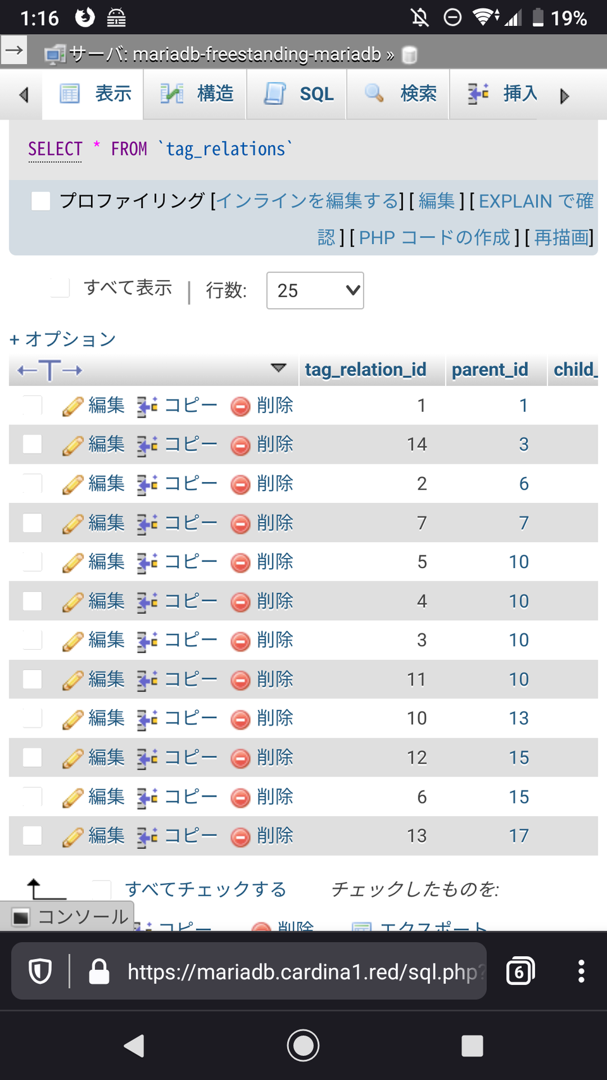The height and width of the screenshot is (1080, 607).
Task: Click the PHP コードの作成 link
Action: [434, 238]
